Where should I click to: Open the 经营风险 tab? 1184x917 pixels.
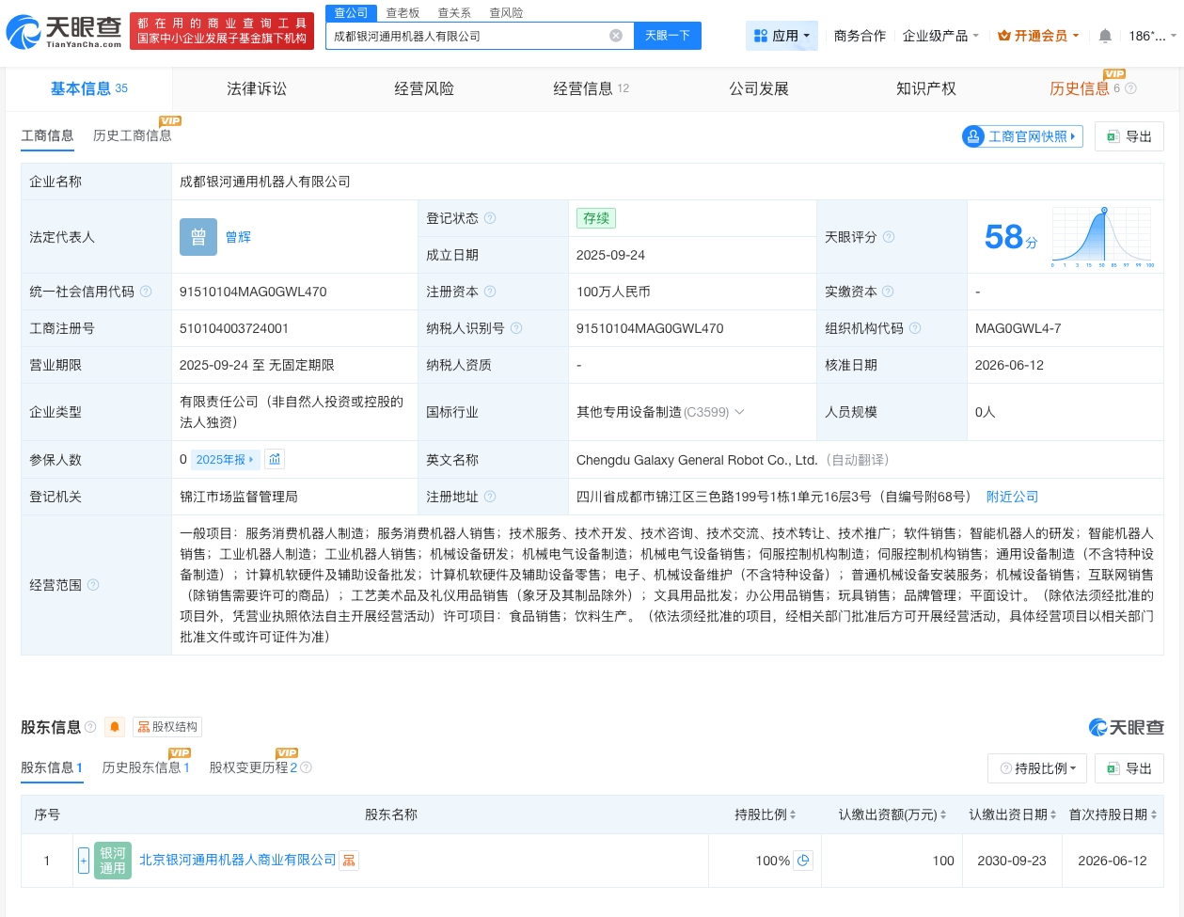424,88
